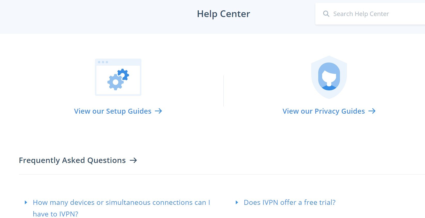Click the browser-with-gears Setup Guides icon
The height and width of the screenshot is (218, 425).
pyautogui.click(x=118, y=77)
